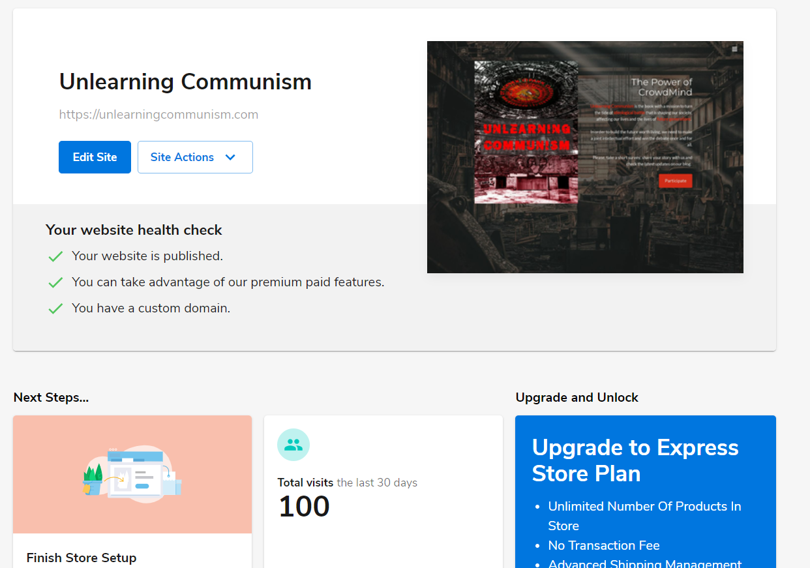Click the green checkmark beside published status

(55, 256)
